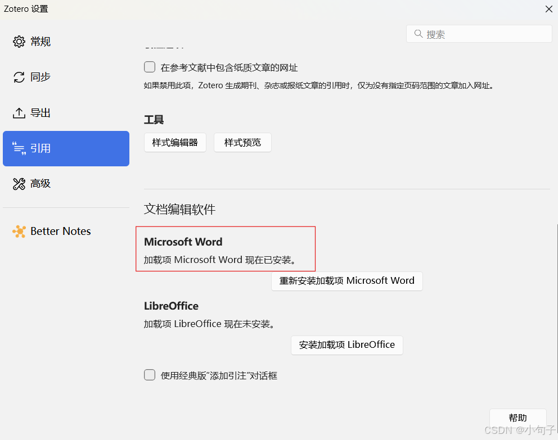558x440 pixels.
Task: Click the 帮助 button
Action: [518, 418]
